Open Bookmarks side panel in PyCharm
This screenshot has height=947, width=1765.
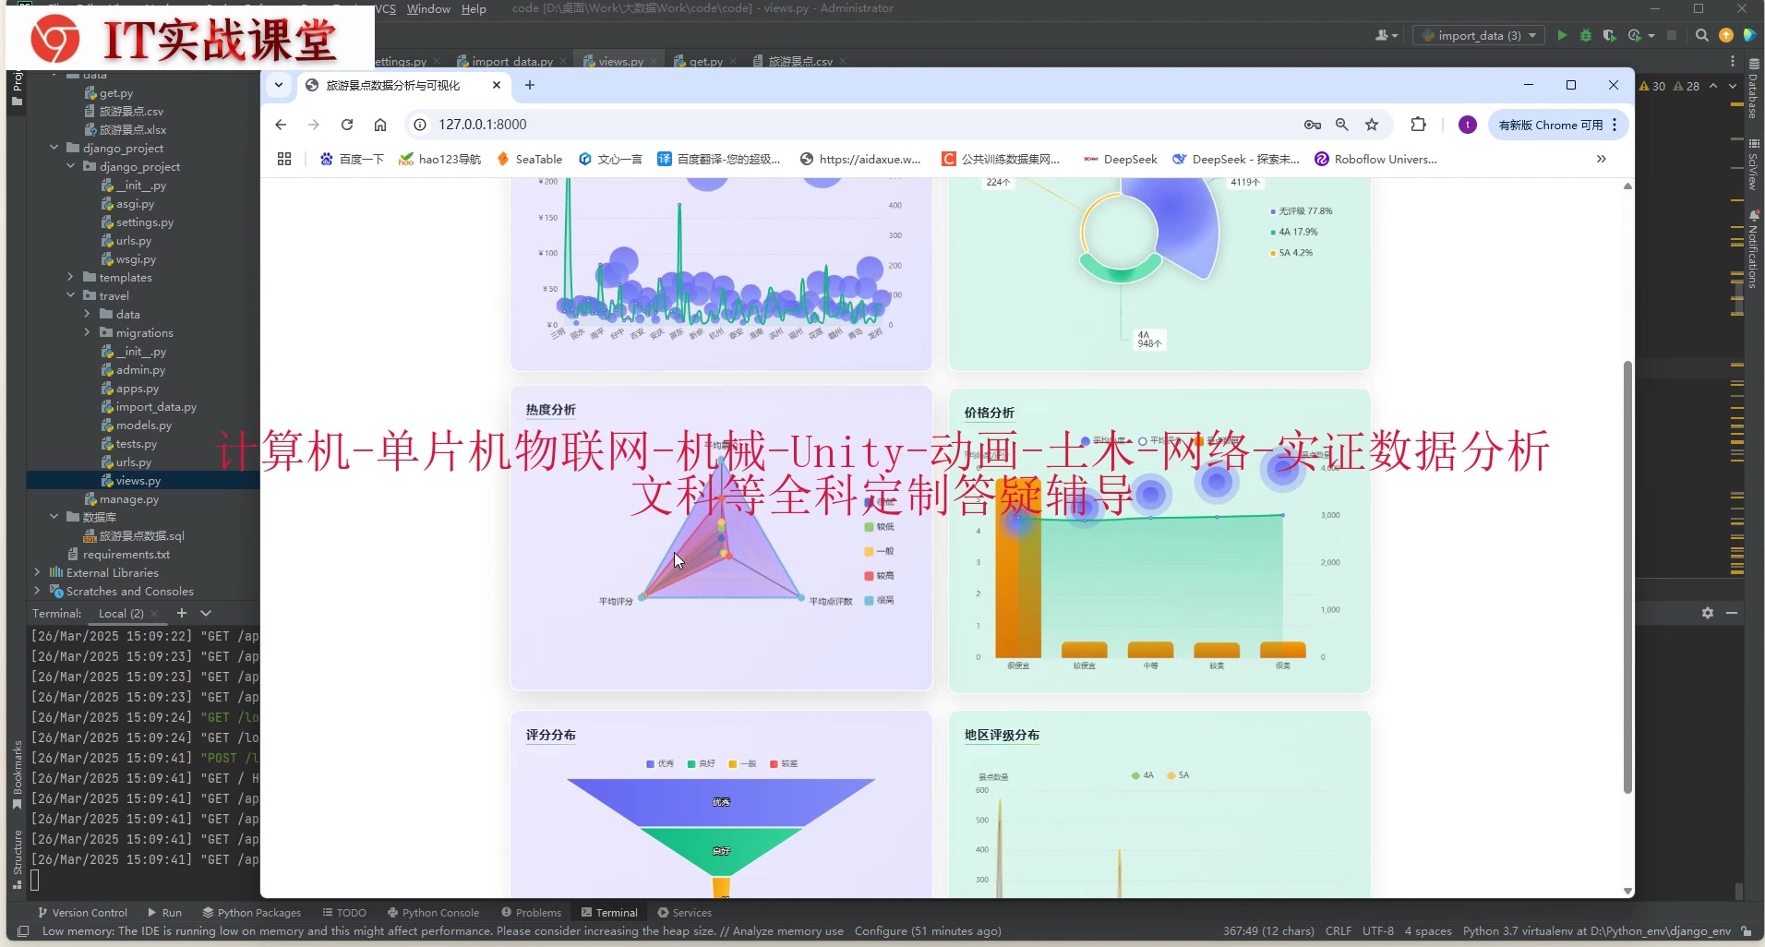coord(17,773)
